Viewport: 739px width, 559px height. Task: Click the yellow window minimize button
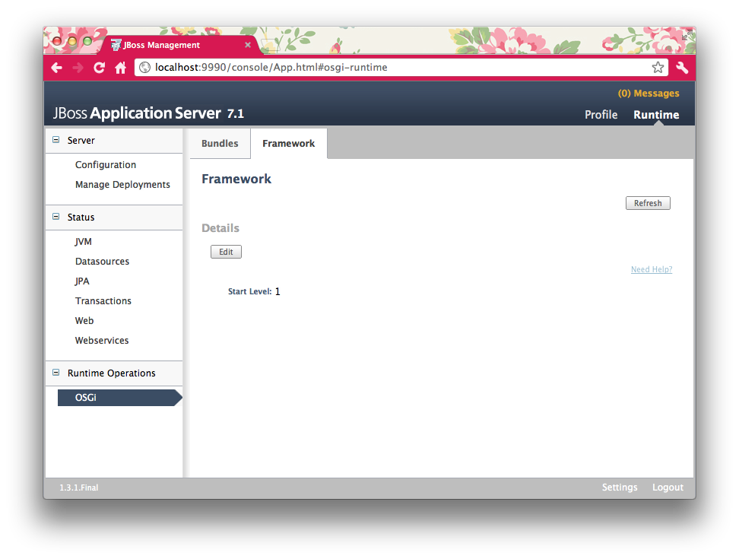click(72, 41)
